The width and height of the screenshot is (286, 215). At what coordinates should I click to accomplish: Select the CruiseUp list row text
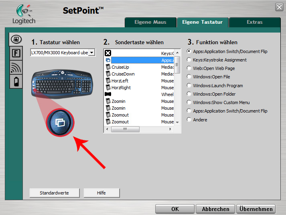point(120,67)
